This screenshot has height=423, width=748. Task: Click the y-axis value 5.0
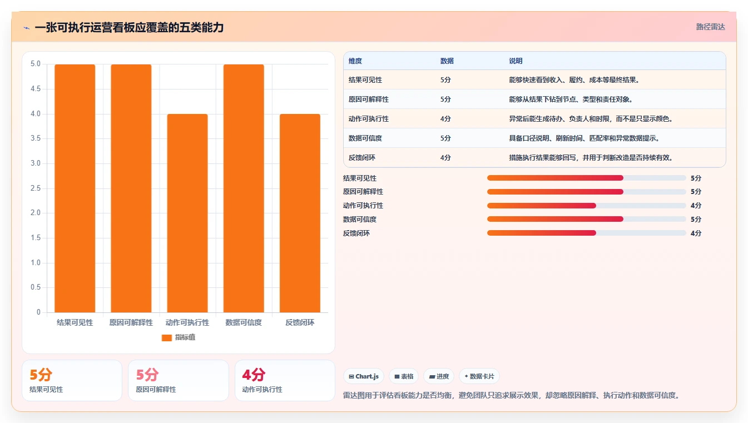pyautogui.click(x=36, y=64)
